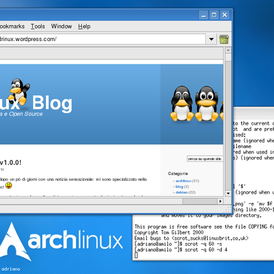Click the wide-eyed penguin in banner
Image resolution: width=274 pixels, height=274 pixels.
[206, 103]
